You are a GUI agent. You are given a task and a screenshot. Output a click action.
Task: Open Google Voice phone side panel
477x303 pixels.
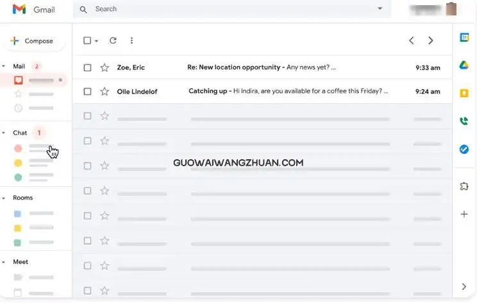point(464,121)
